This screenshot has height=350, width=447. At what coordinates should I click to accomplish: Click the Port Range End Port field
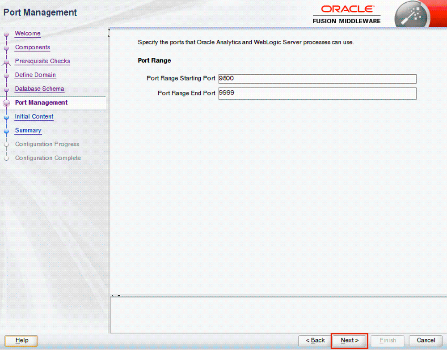point(317,94)
